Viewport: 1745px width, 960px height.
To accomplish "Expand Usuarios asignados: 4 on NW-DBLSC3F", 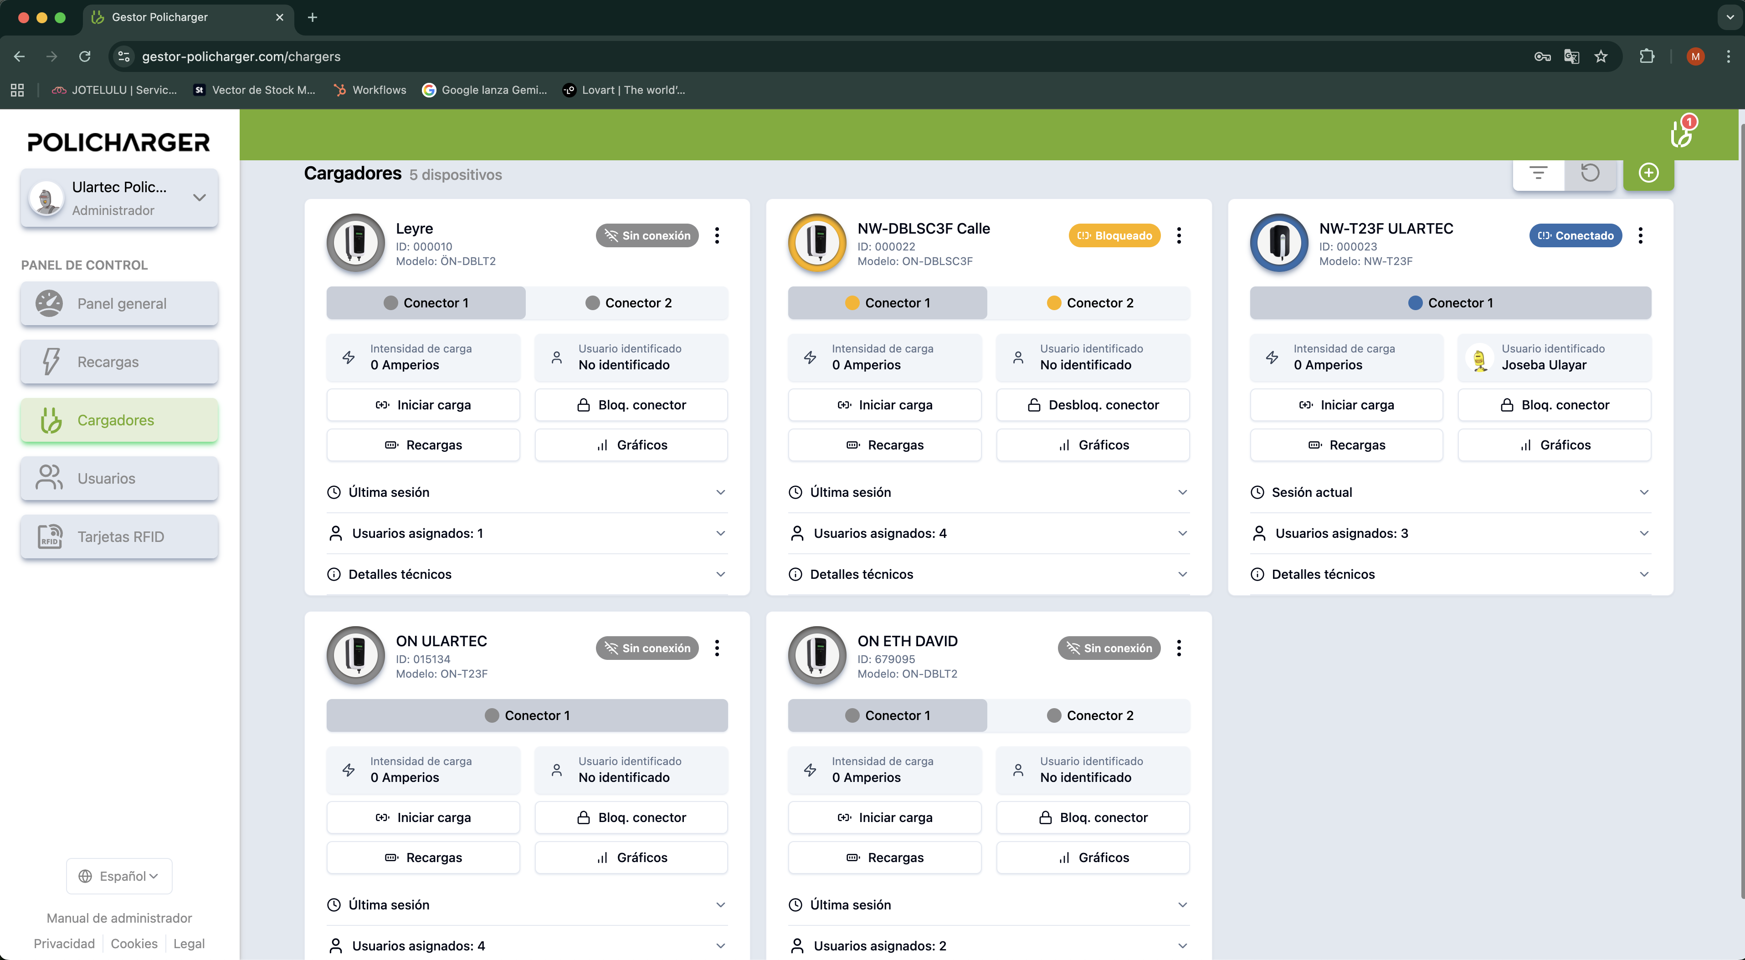I will 988,533.
